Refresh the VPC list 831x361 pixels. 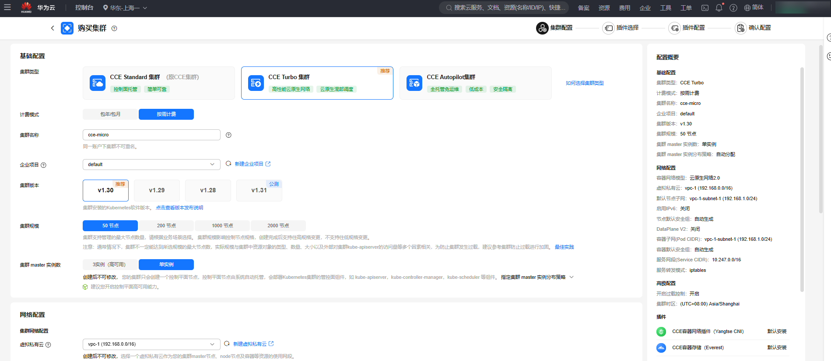click(x=227, y=344)
